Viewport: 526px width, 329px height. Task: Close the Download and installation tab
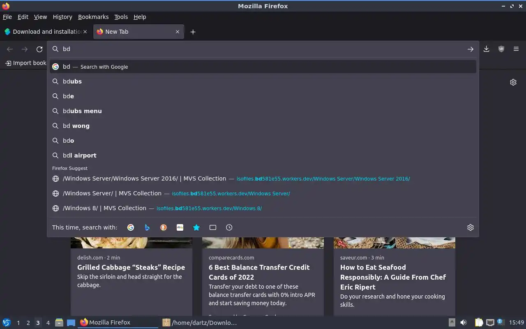[x=85, y=32]
